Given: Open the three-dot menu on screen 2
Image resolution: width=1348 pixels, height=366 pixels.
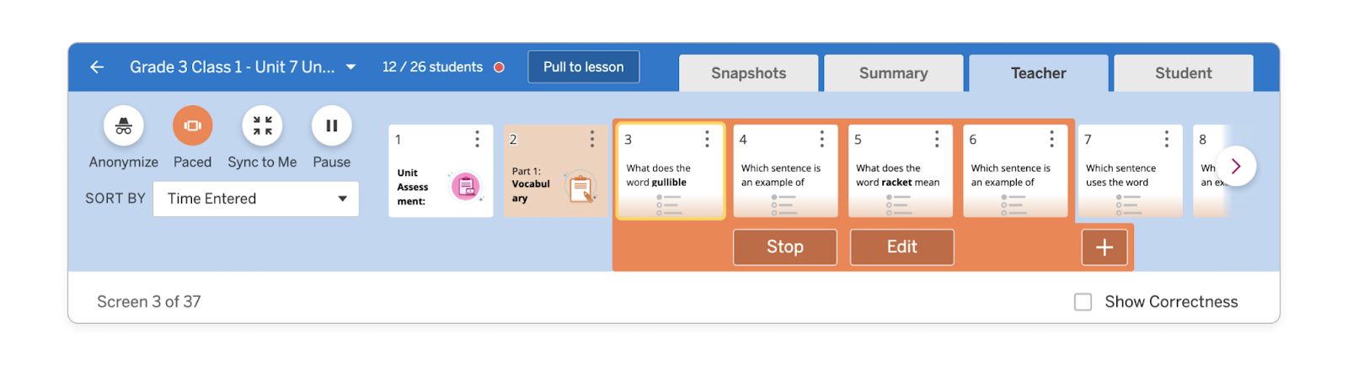Looking at the screenshot, I should [592, 139].
